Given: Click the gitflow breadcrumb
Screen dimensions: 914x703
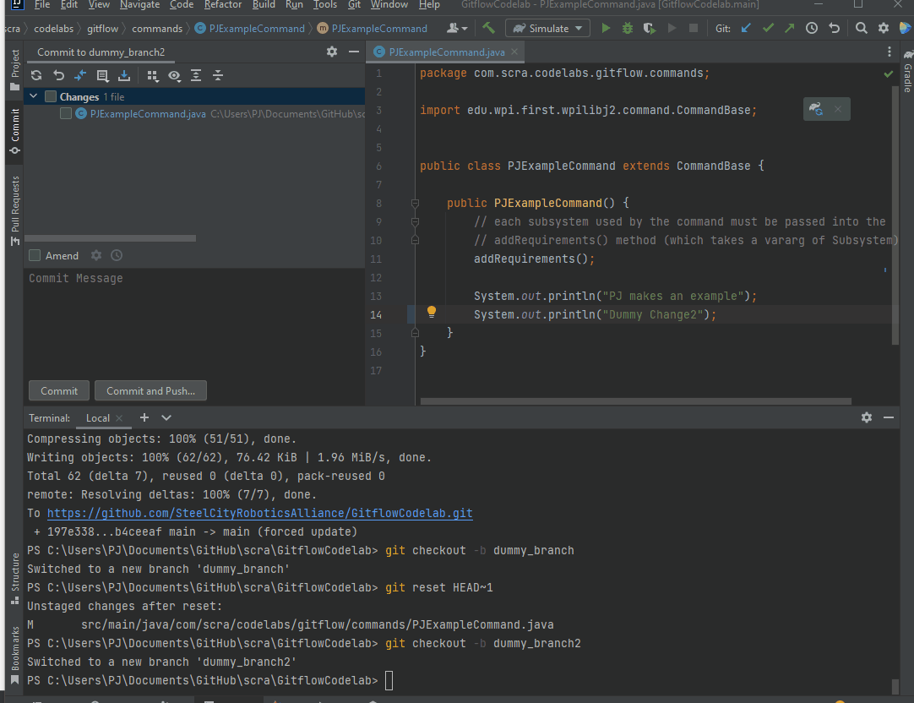Looking at the screenshot, I should (x=102, y=29).
